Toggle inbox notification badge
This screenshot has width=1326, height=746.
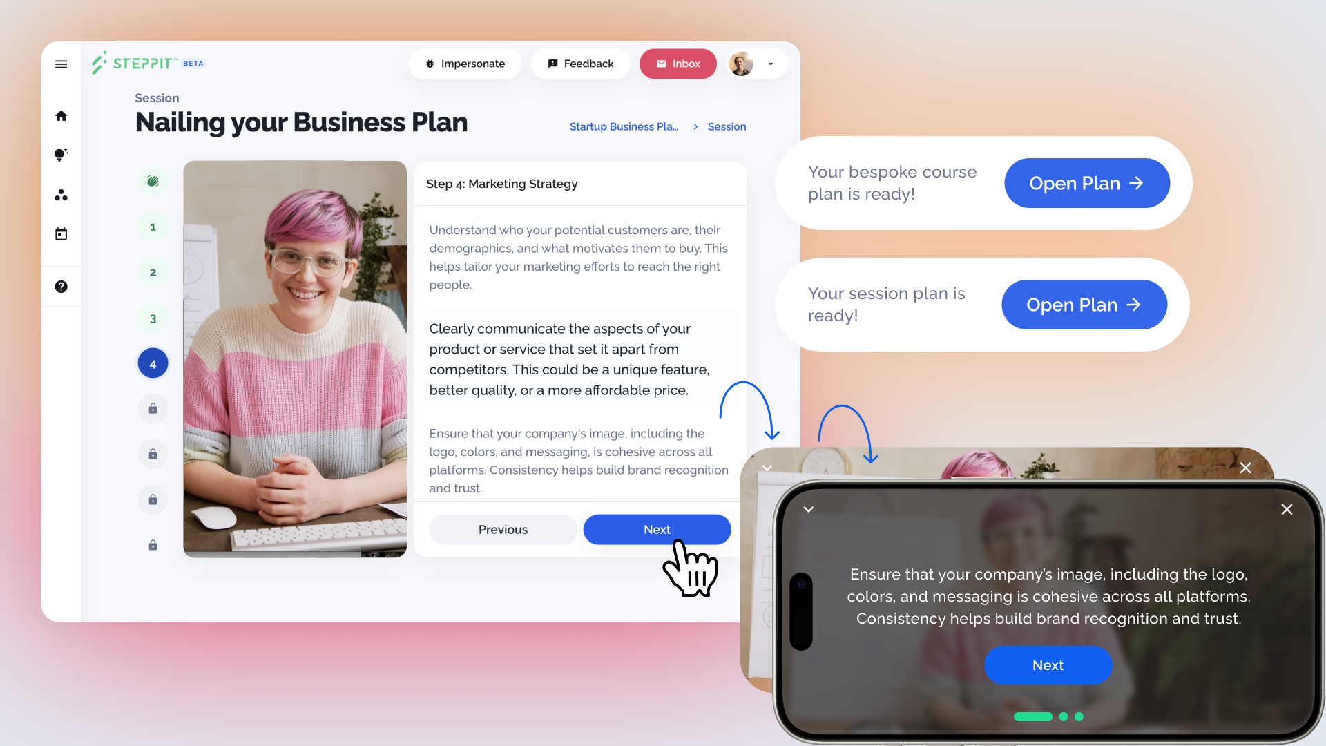(x=678, y=64)
